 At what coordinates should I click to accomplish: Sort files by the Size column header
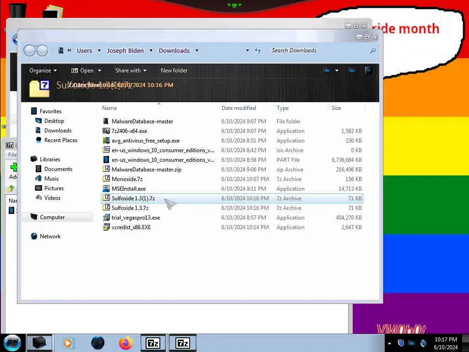point(336,108)
